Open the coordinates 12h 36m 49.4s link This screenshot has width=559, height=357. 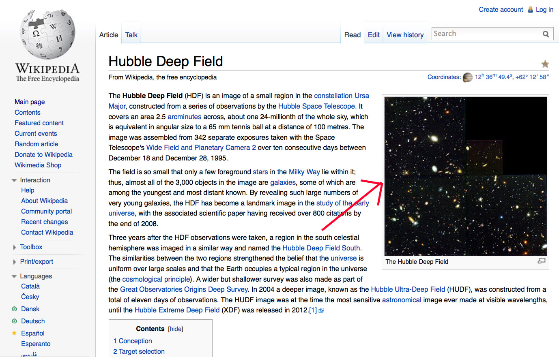click(512, 77)
